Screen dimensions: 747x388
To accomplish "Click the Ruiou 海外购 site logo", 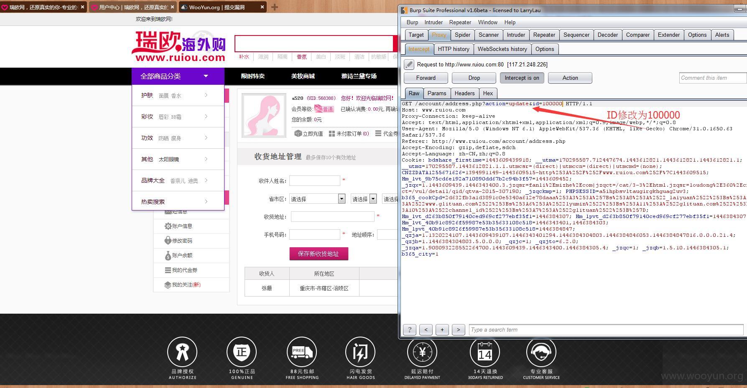I will click(x=179, y=46).
